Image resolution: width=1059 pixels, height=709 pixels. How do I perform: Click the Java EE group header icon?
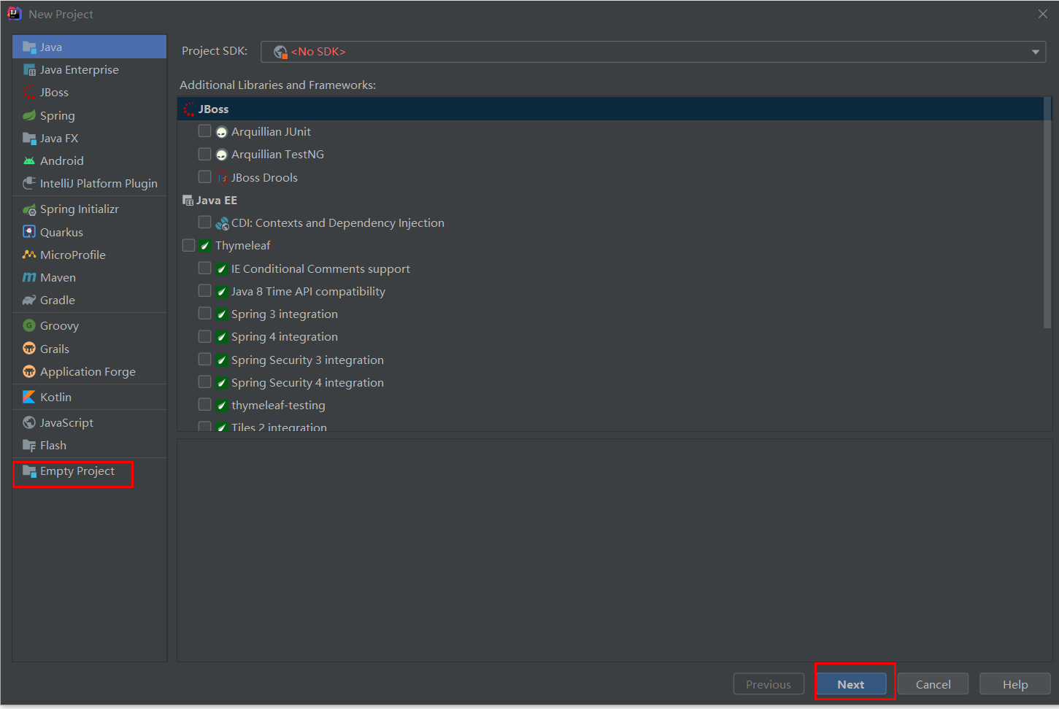point(188,200)
